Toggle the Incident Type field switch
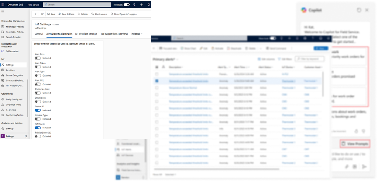Image resolution: width=378 pixels, height=181 pixels. [38, 119]
